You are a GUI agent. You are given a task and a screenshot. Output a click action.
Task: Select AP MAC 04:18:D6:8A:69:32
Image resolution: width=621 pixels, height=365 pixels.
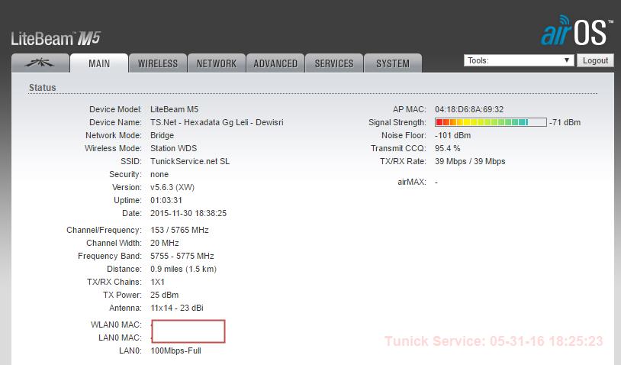(x=469, y=109)
